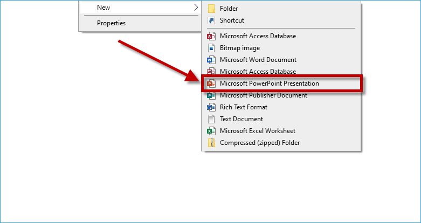
Task: Click the teal Publisher Document icon
Action: (211, 95)
